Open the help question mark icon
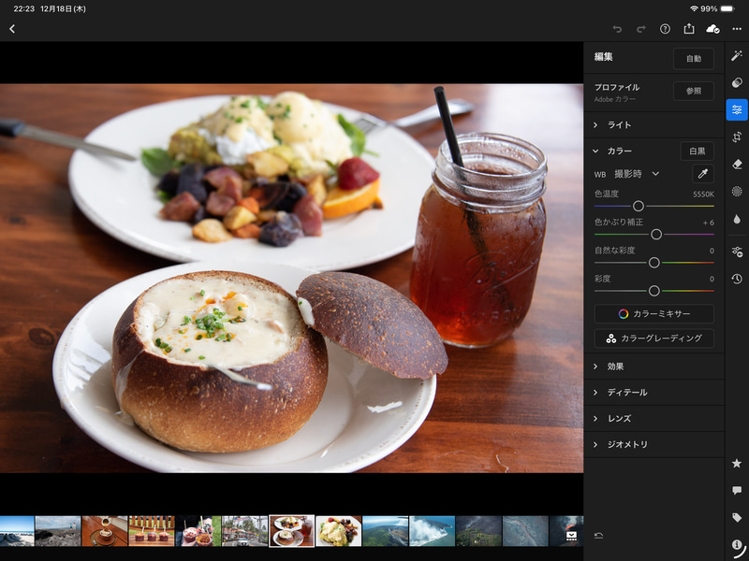749x561 pixels. click(665, 29)
